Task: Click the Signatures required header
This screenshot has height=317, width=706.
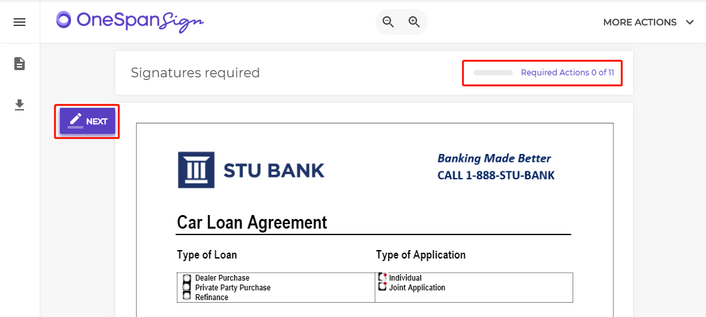Action: click(x=195, y=73)
